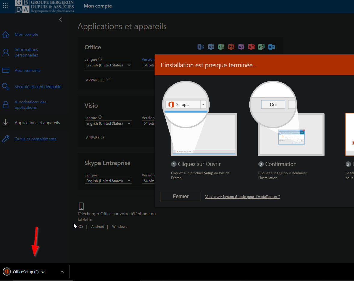Open Informations personnelles page
The height and width of the screenshot is (281, 354).
(x=26, y=52)
